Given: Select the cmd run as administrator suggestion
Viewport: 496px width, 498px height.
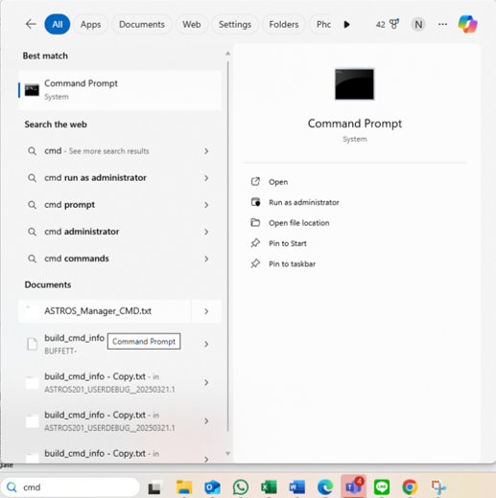Looking at the screenshot, I should [x=120, y=178].
